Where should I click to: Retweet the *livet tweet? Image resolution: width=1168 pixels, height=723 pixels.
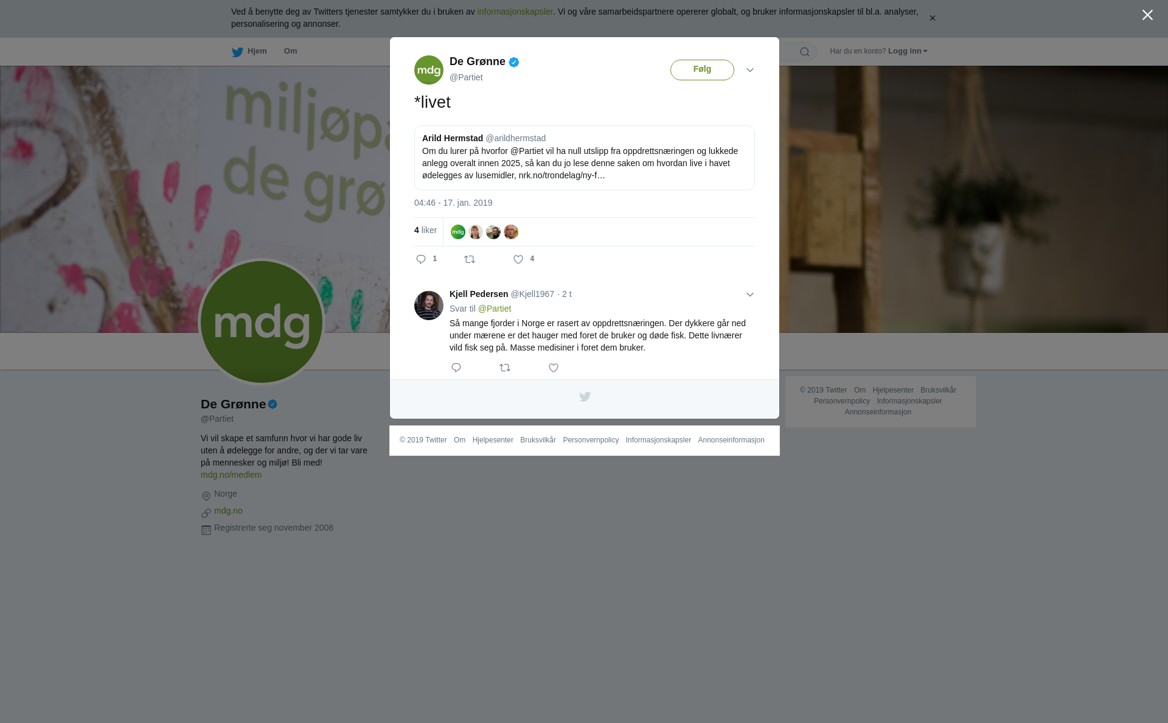(x=470, y=259)
